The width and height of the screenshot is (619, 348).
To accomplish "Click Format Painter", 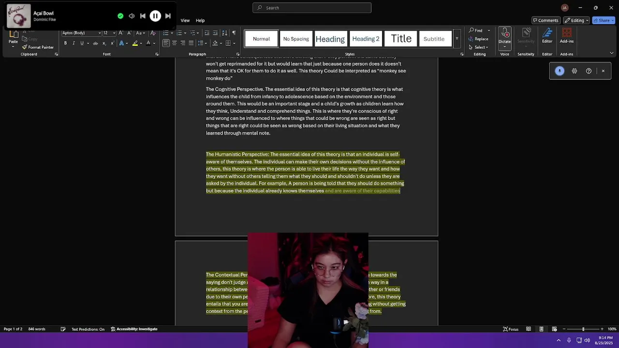I will pos(38,47).
